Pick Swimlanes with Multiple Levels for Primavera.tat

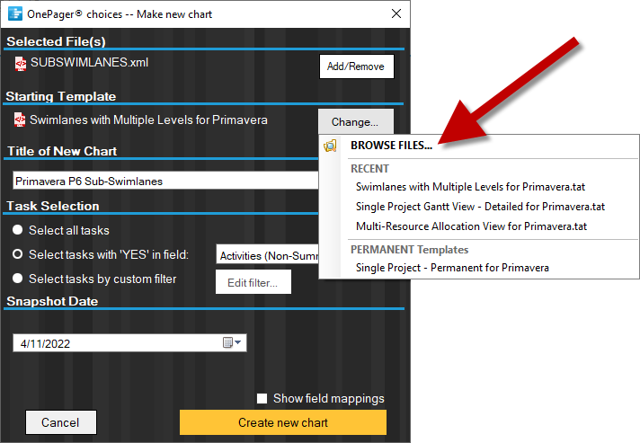tap(470, 187)
